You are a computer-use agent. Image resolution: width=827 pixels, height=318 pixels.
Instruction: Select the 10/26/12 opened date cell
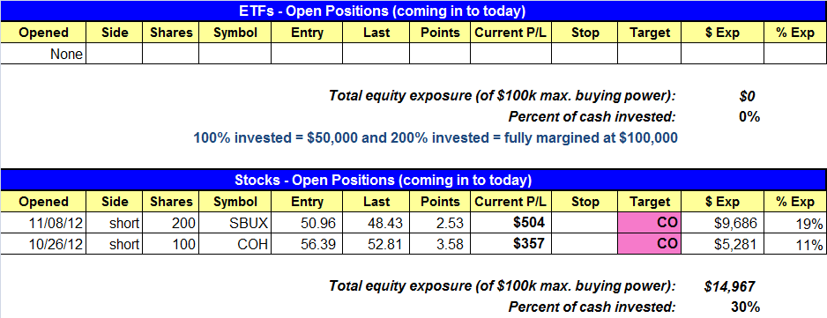tap(43, 244)
